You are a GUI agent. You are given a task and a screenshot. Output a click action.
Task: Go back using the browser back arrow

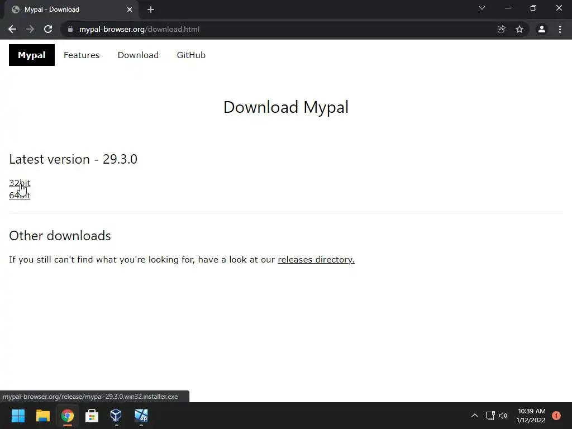pos(12,29)
